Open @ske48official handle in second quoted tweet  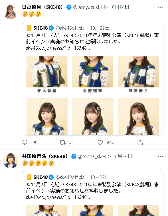(x=70, y=177)
